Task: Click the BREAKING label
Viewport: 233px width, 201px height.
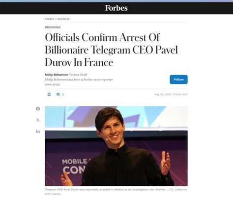Action: [x=53, y=27]
